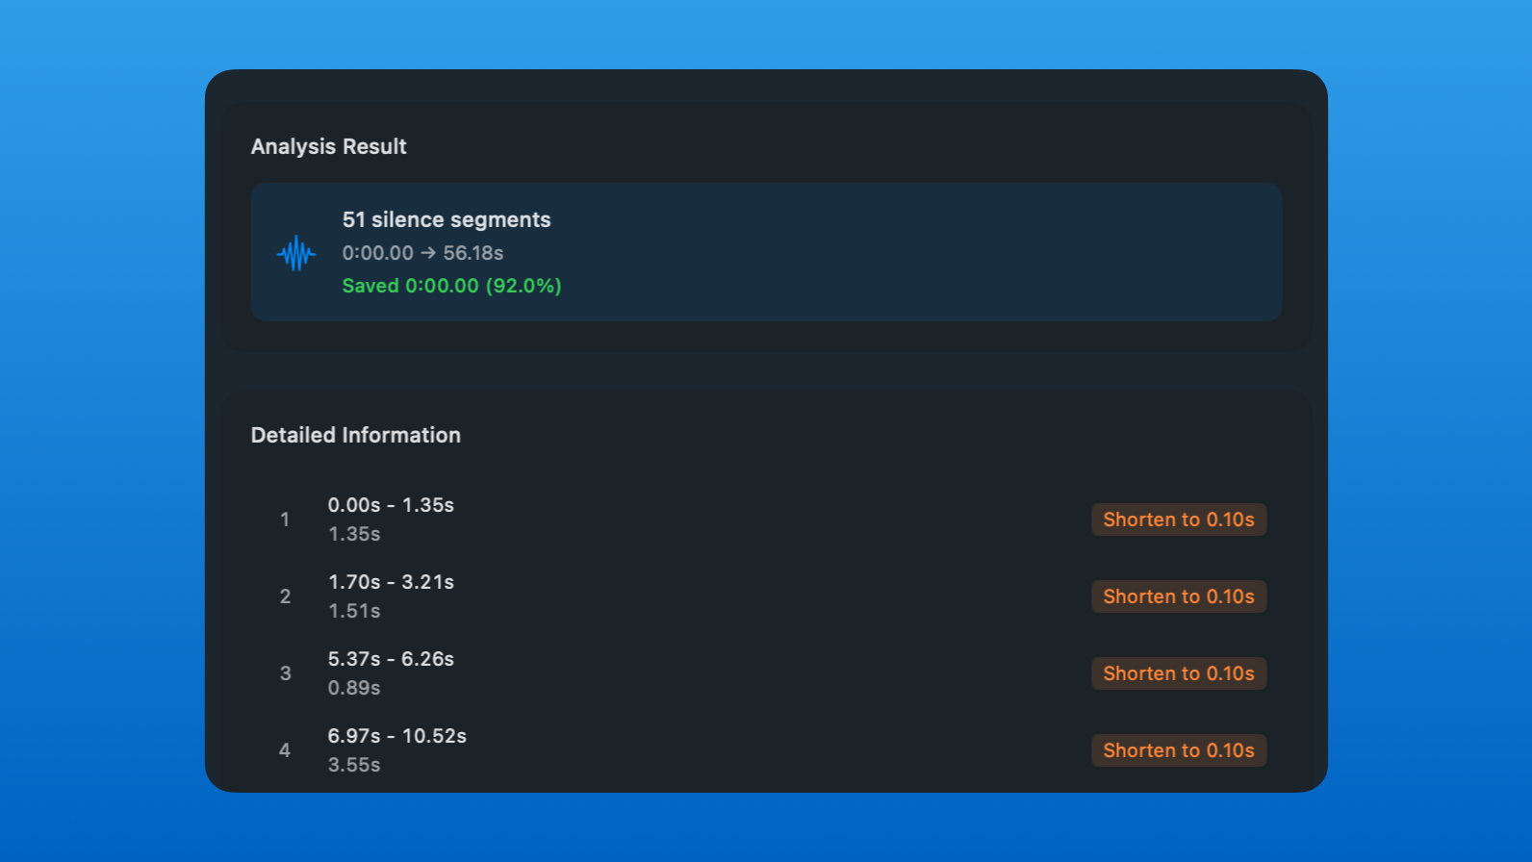Click the green Saved 0:00.00 (92.0%) text
This screenshot has height=862, width=1532.
coord(451,286)
